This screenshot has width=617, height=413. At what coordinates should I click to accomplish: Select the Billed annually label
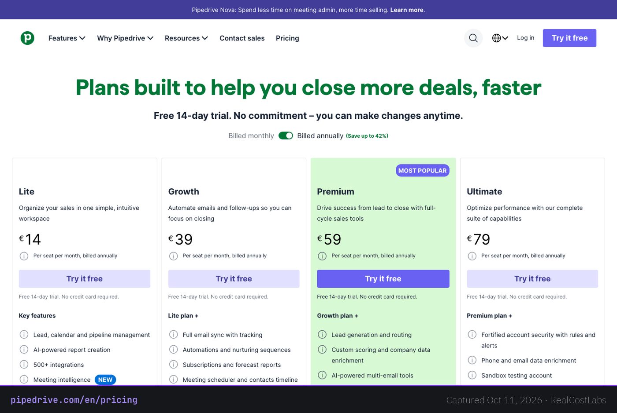[320, 136]
